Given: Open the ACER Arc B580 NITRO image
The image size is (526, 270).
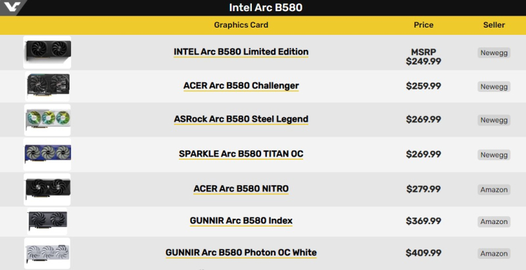Looking at the screenshot, I should tap(47, 189).
